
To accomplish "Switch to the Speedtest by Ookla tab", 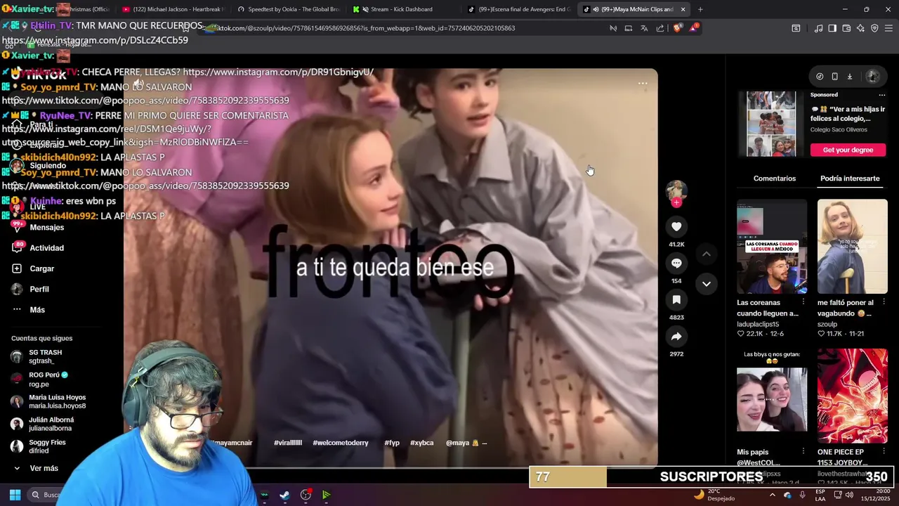I will [288, 9].
